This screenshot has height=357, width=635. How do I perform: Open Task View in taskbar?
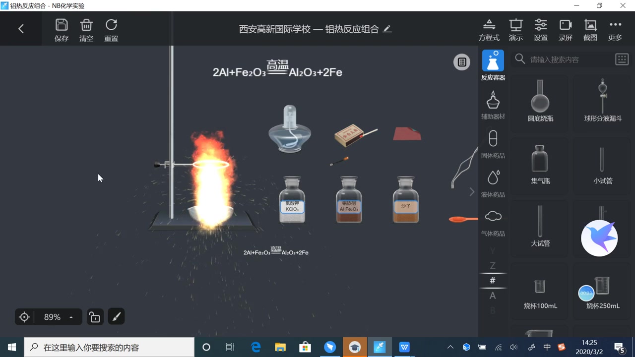tap(230, 347)
